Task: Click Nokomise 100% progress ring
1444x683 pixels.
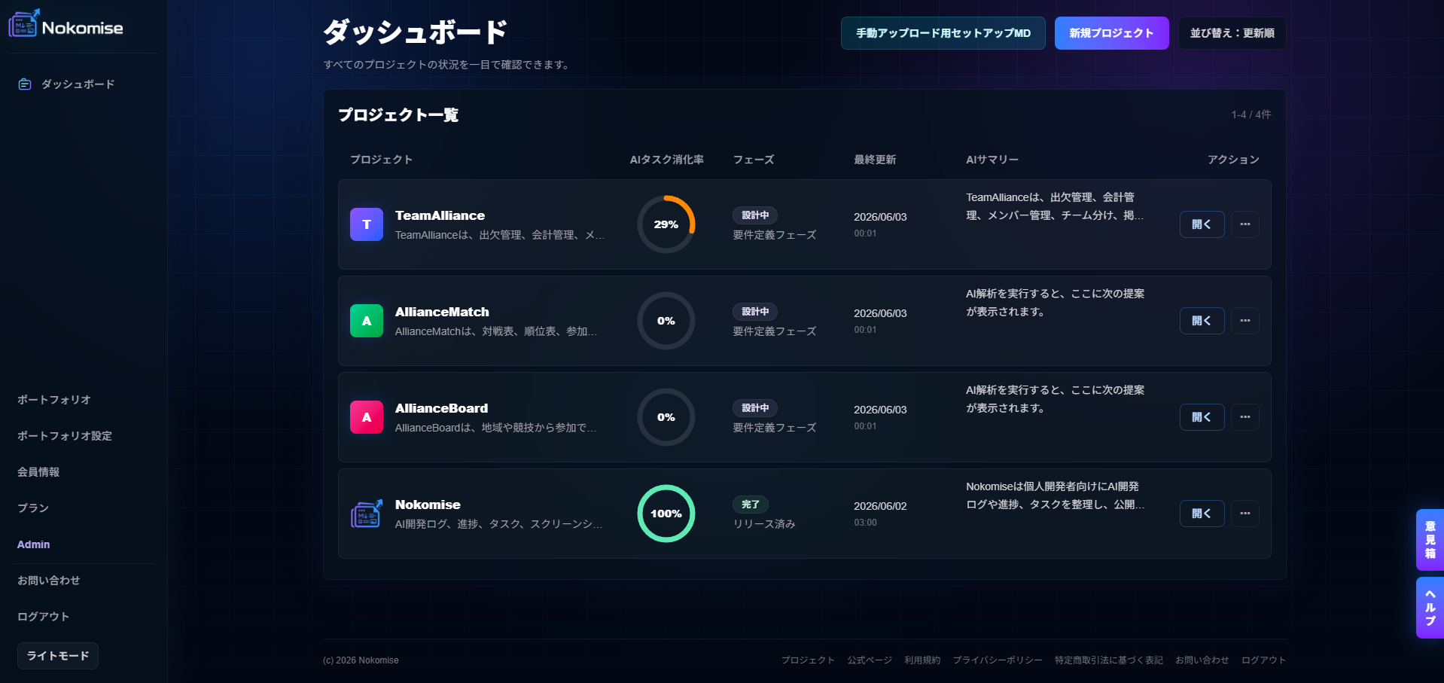Action: pos(666,514)
